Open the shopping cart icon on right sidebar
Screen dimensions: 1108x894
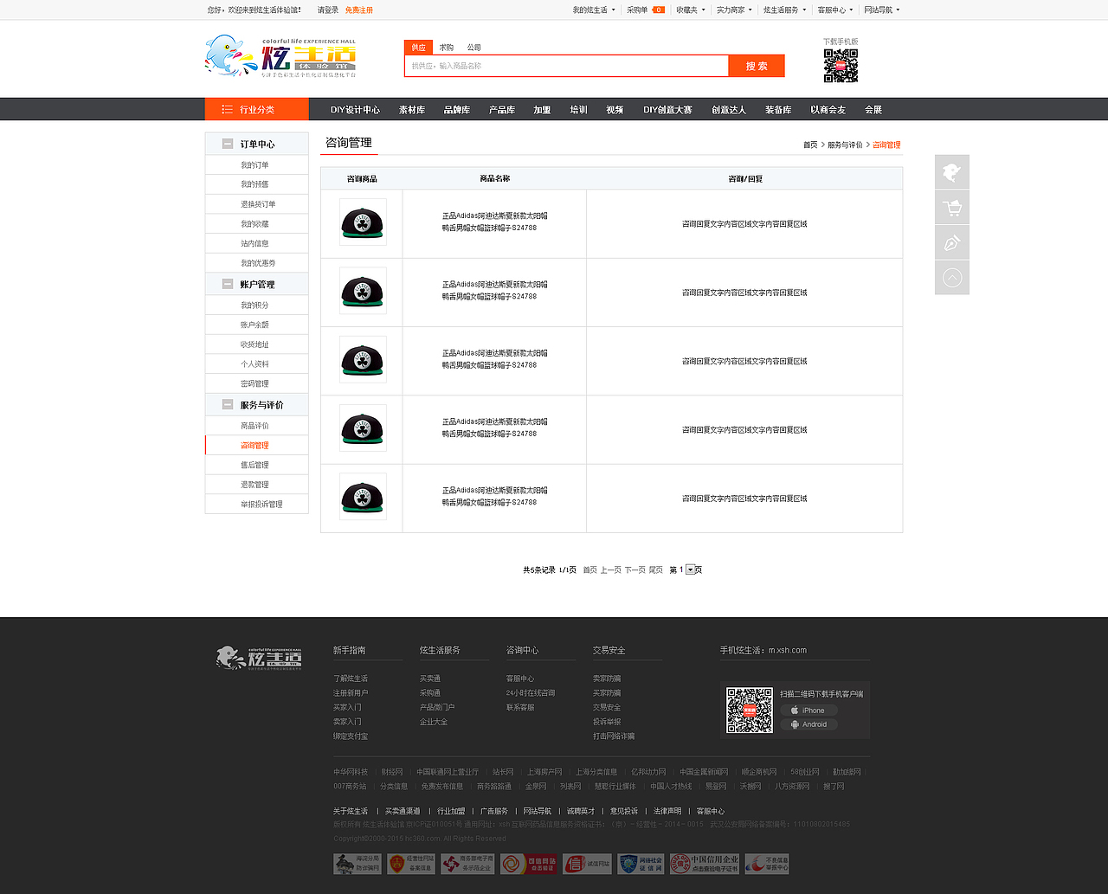click(951, 207)
